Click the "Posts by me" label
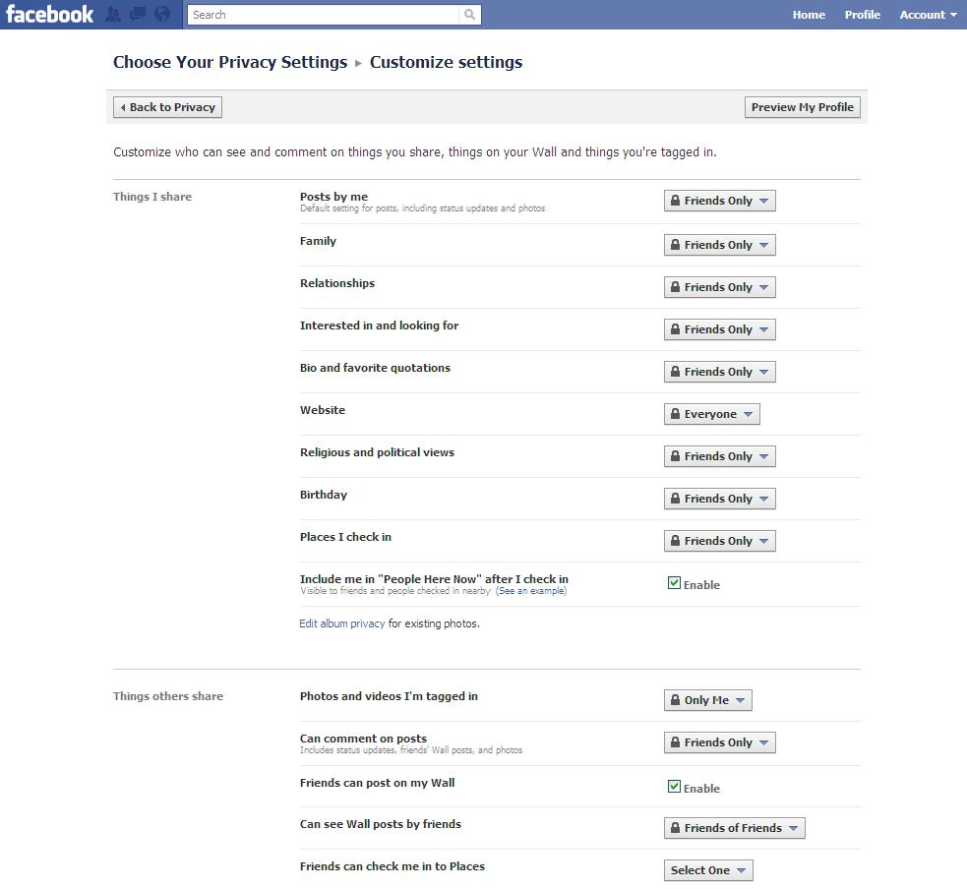 click(x=333, y=196)
